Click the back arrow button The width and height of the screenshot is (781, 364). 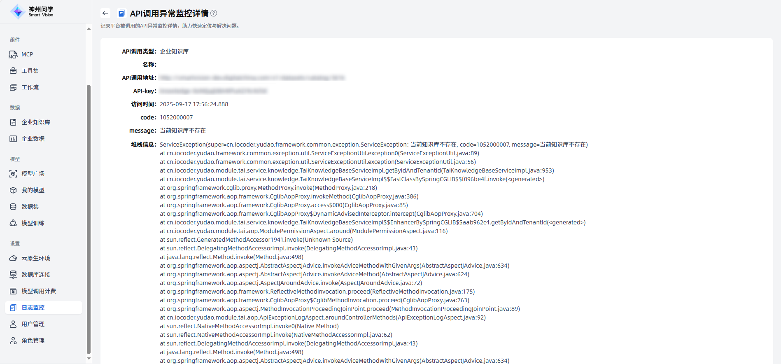pos(105,13)
